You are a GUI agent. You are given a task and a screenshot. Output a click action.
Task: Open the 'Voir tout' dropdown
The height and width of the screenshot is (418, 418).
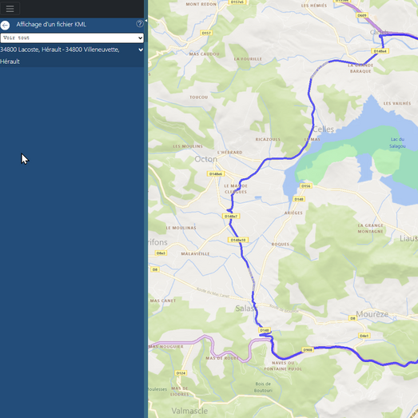tap(72, 38)
